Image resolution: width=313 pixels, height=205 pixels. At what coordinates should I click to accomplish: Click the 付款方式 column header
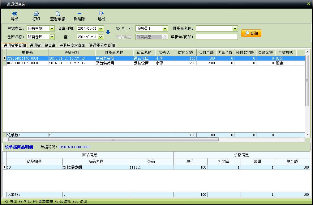(286, 52)
